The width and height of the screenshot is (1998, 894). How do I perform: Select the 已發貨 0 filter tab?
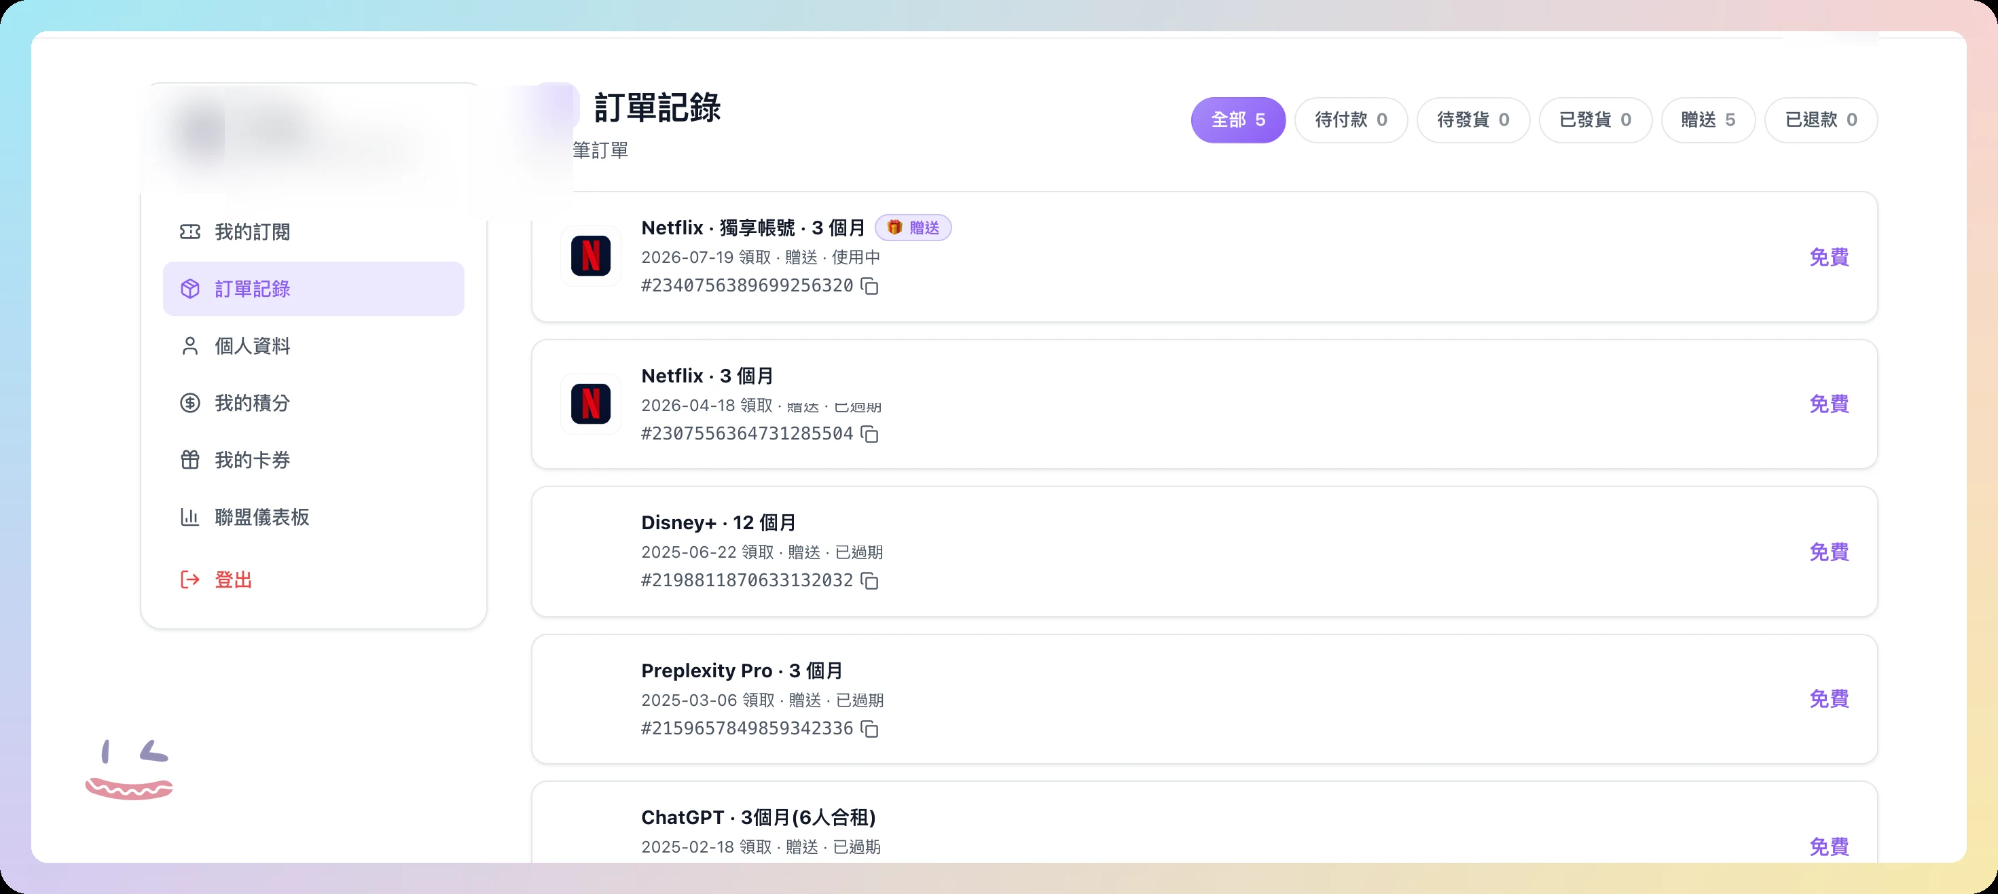(x=1595, y=120)
